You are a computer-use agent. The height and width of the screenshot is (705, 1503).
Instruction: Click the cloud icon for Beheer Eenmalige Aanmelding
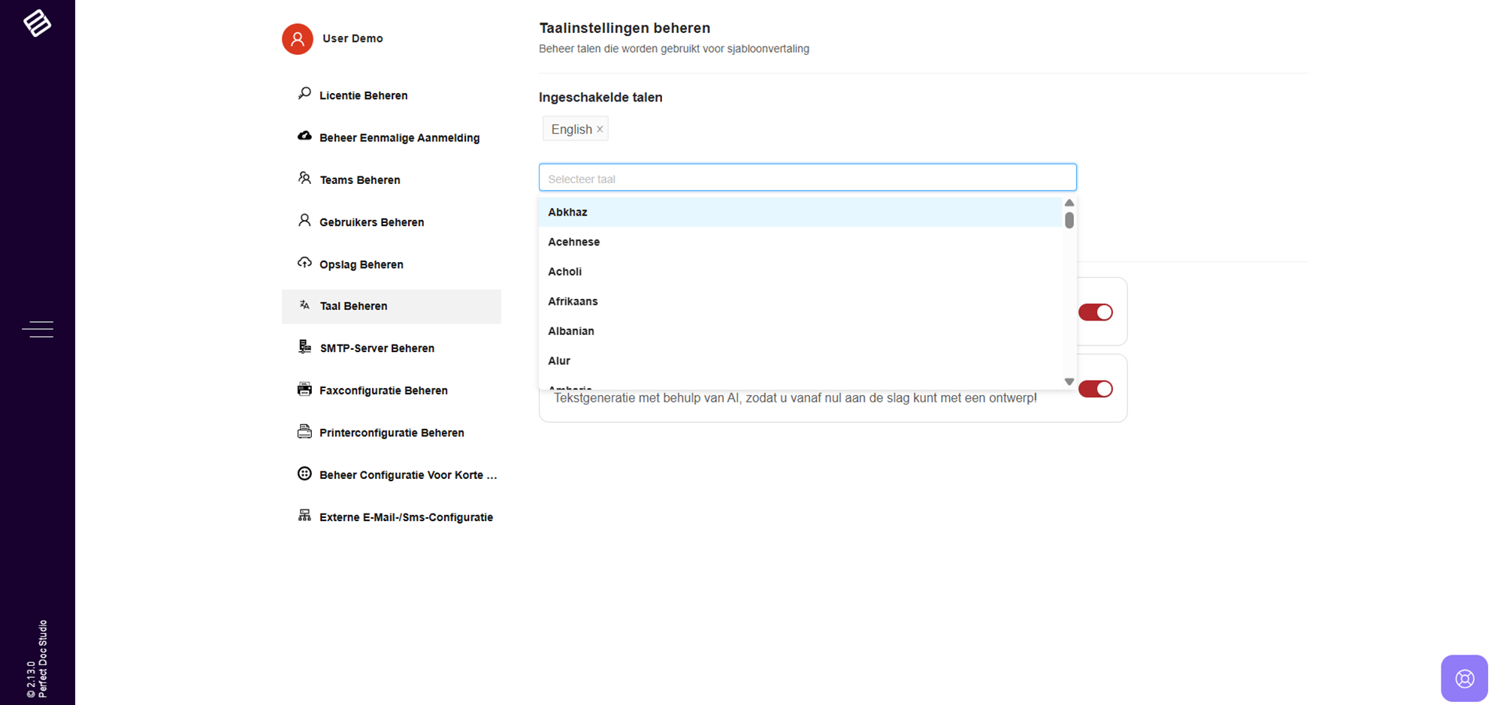pyautogui.click(x=304, y=137)
